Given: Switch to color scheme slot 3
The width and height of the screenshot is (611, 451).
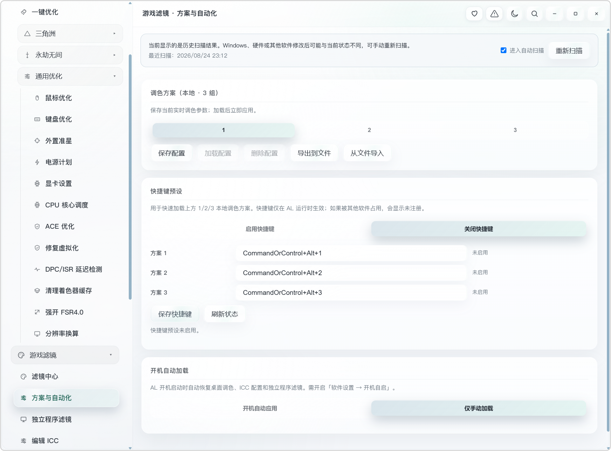Looking at the screenshot, I should pyautogui.click(x=515, y=130).
